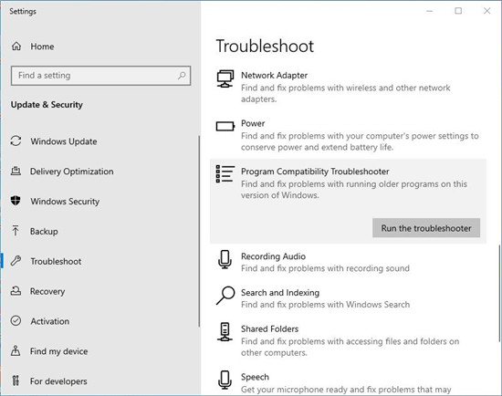Click the Power battery icon
Viewport: 502px width, 396px height.
click(x=225, y=126)
